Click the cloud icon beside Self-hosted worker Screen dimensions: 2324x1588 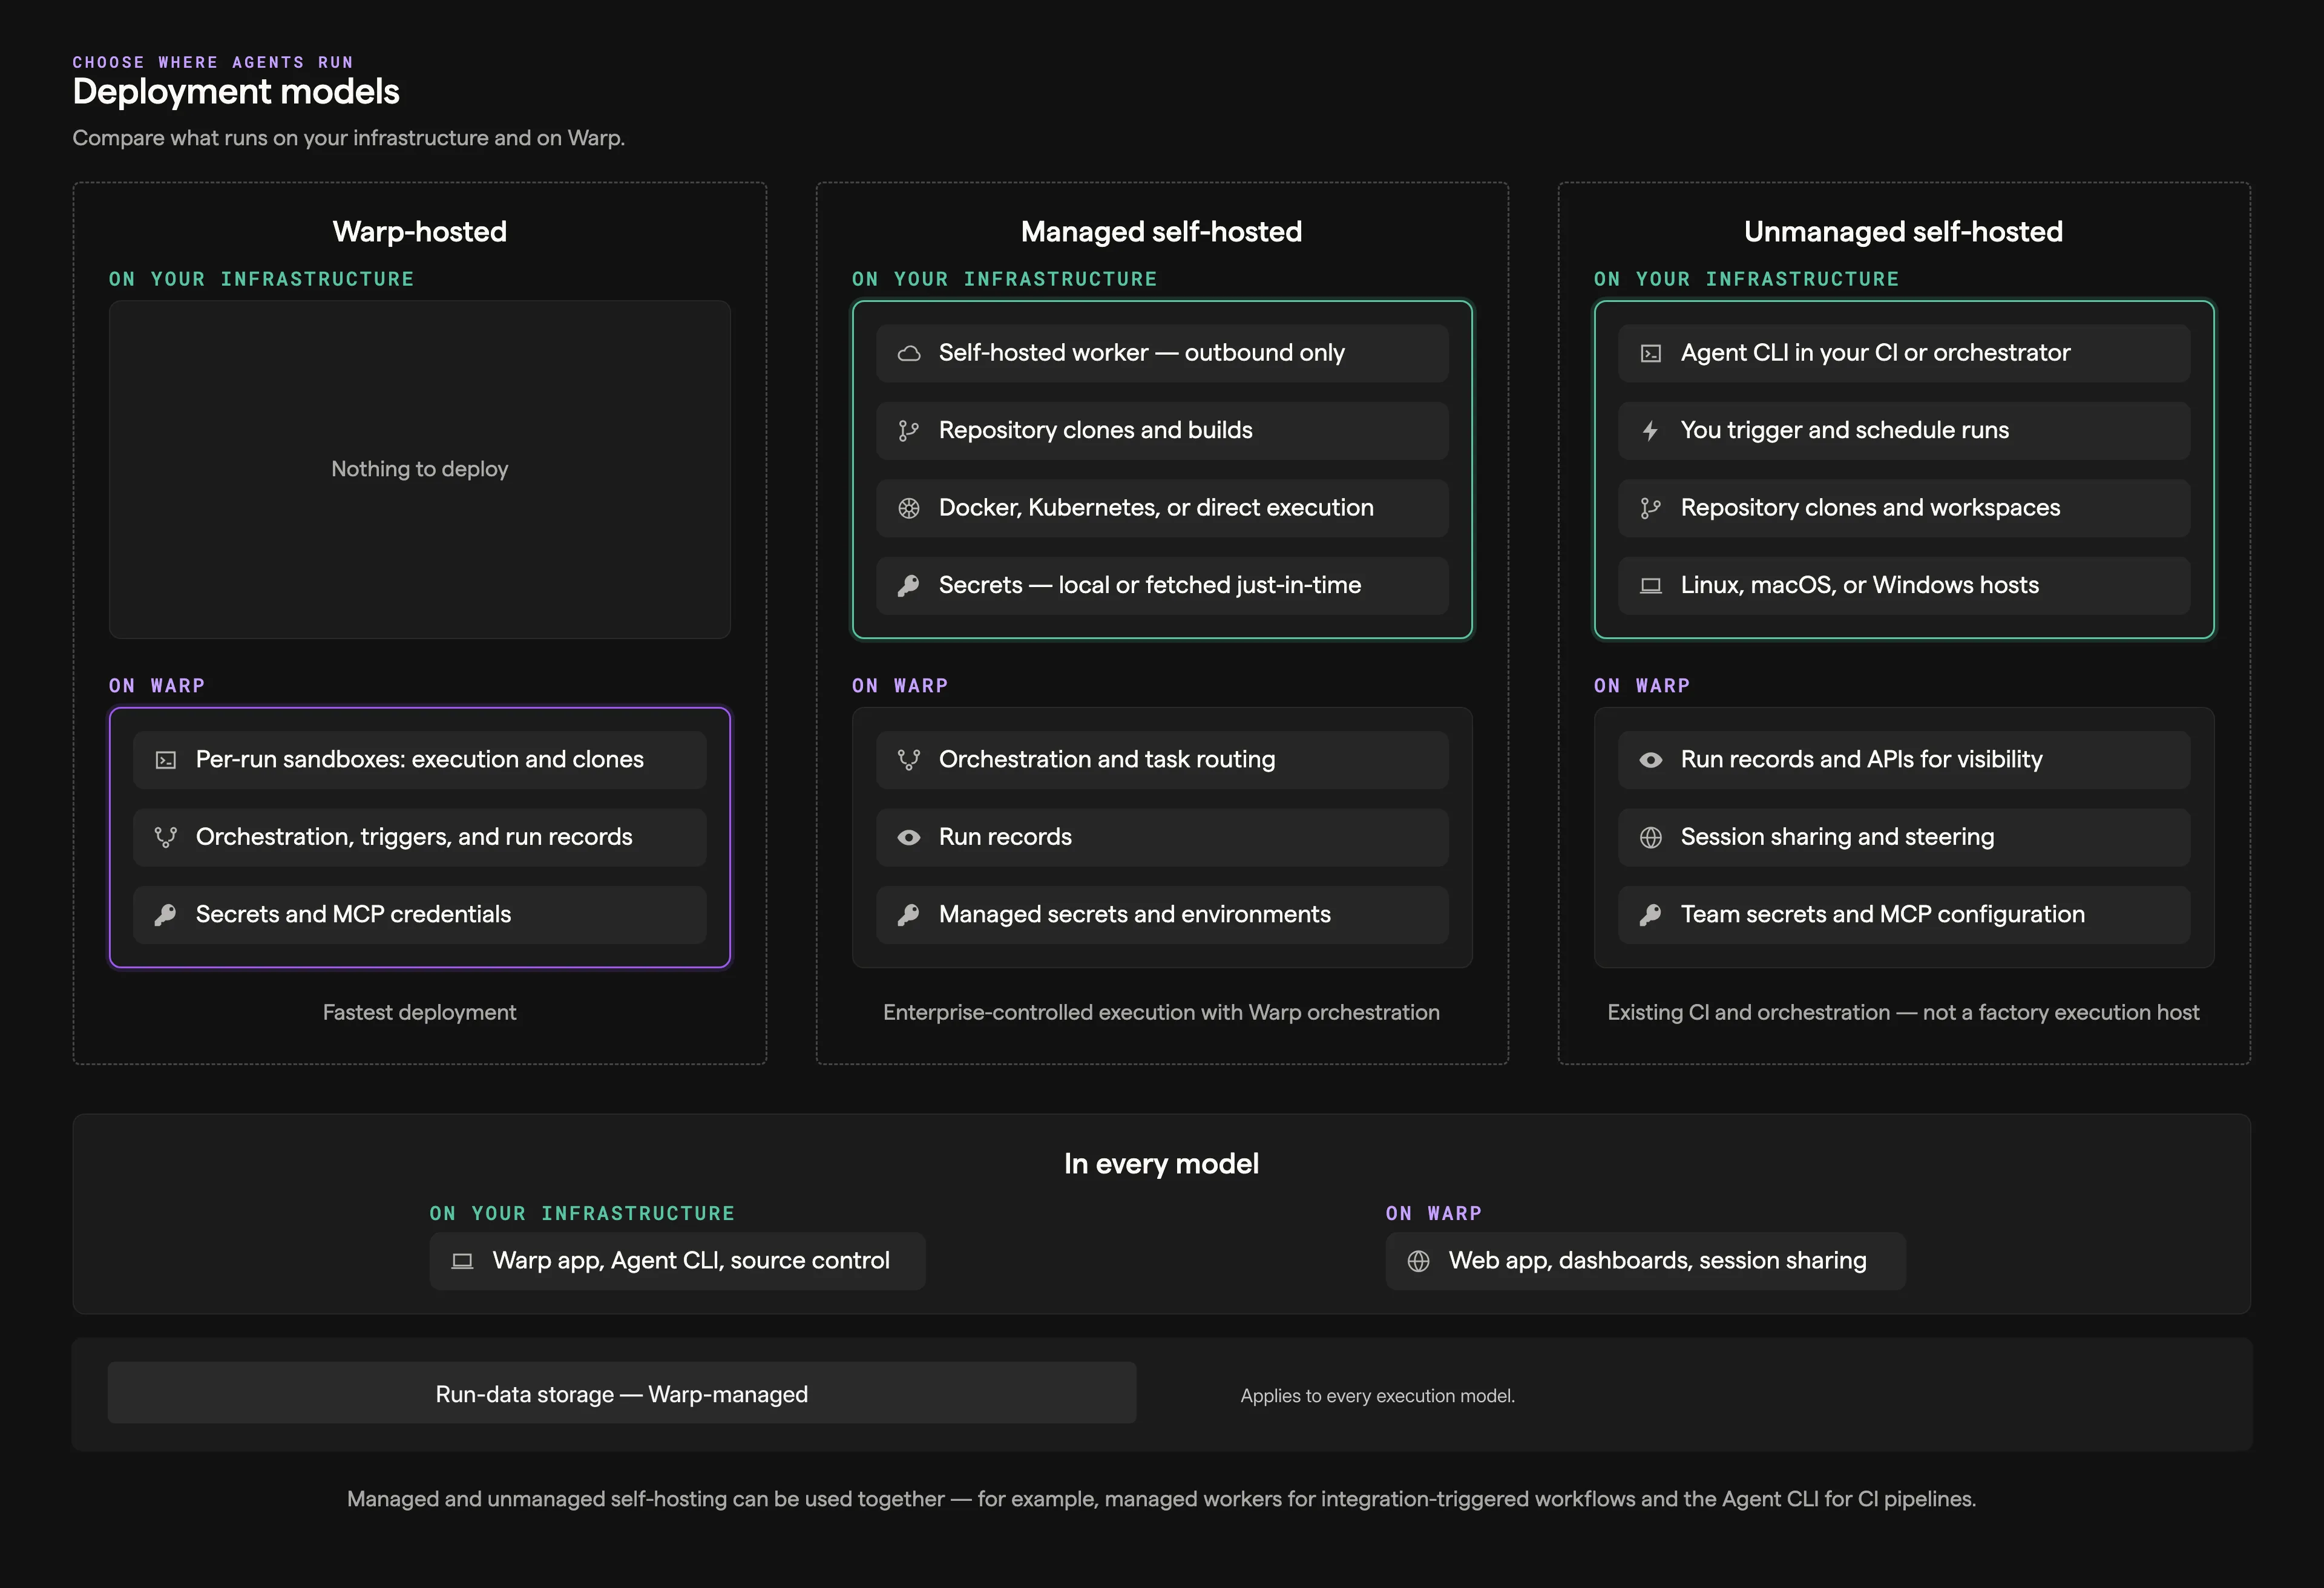point(908,353)
